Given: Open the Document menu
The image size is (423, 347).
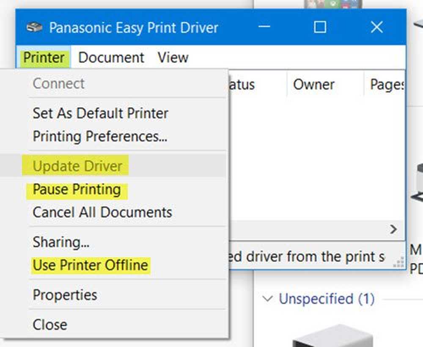Looking at the screenshot, I should (111, 58).
